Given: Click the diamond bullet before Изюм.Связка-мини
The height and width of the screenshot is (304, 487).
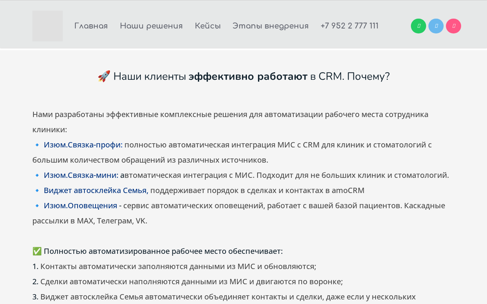Looking at the screenshot, I should (x=37, y=175).
